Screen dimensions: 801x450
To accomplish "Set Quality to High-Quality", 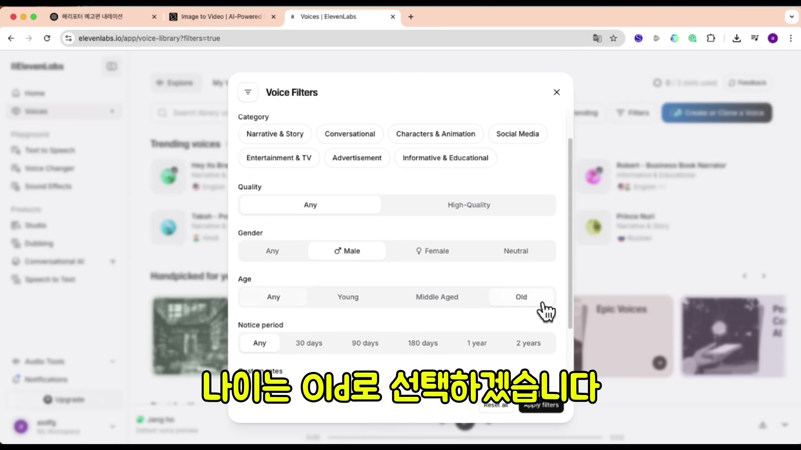I will 469,205.
